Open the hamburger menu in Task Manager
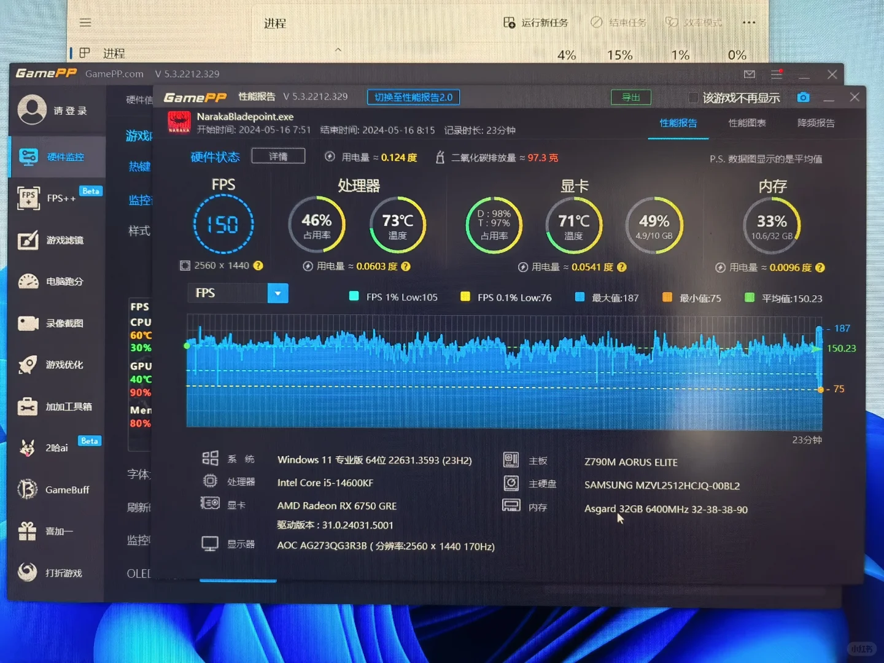The height and width of the screenshot is (663, 884). [85, 23]
